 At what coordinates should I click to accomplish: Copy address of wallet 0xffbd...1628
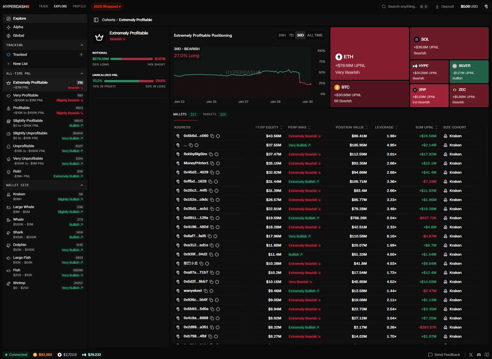(x=210, y=181)
